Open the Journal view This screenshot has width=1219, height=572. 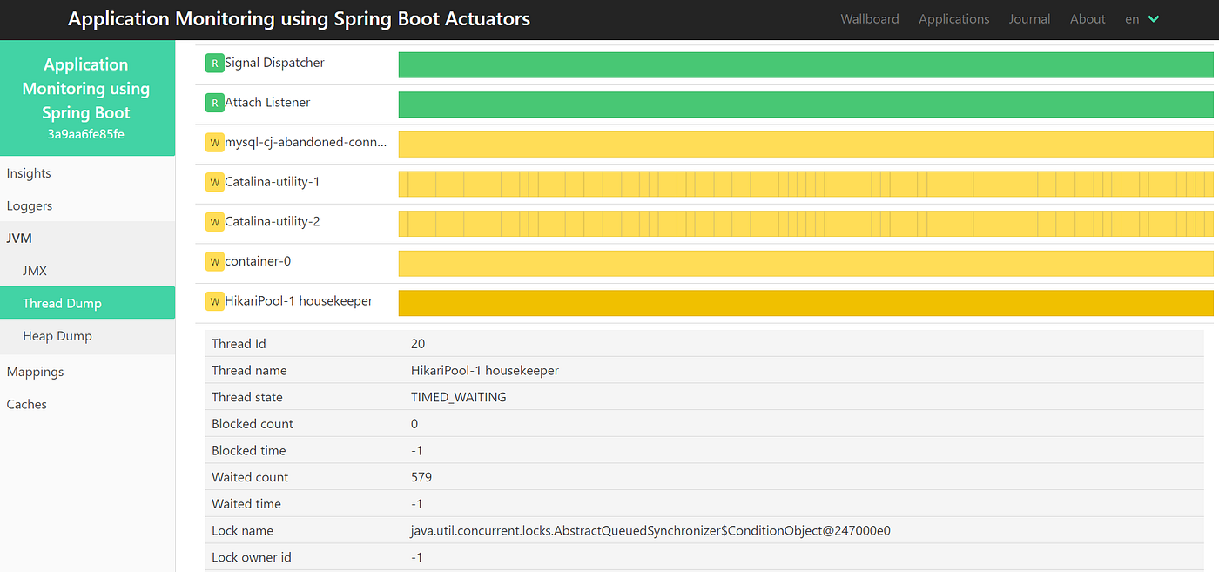click(x=1029, y=18)
